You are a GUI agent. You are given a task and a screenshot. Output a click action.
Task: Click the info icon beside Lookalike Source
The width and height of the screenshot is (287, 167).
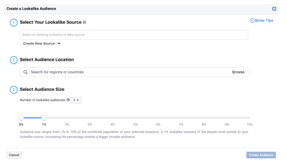[x=84, y=22]
